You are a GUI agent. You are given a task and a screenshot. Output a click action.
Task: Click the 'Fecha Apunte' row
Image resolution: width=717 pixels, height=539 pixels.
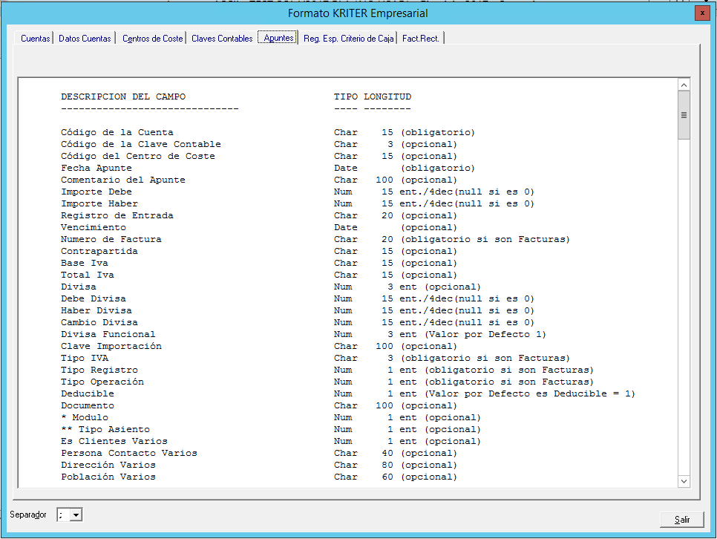coord(268,168)
